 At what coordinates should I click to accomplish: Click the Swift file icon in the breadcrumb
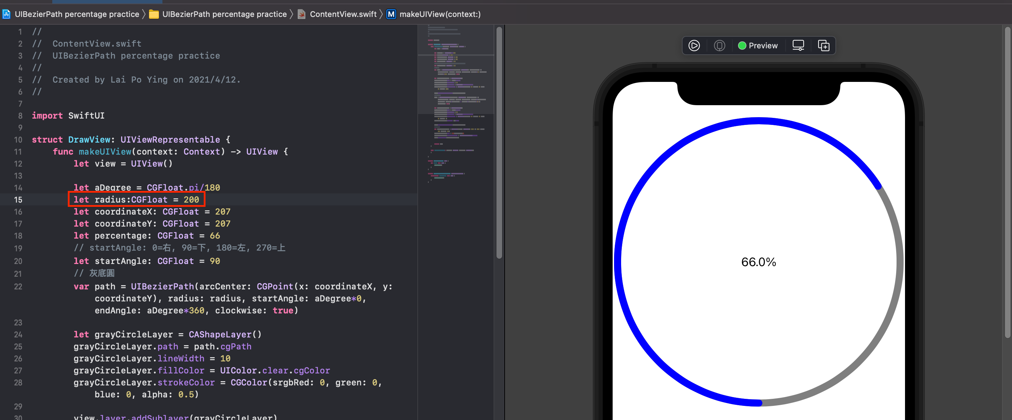[301, 14]
